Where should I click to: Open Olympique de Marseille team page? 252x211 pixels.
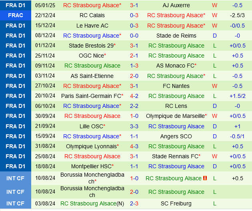pyautogui.click(x=175, y=116)
